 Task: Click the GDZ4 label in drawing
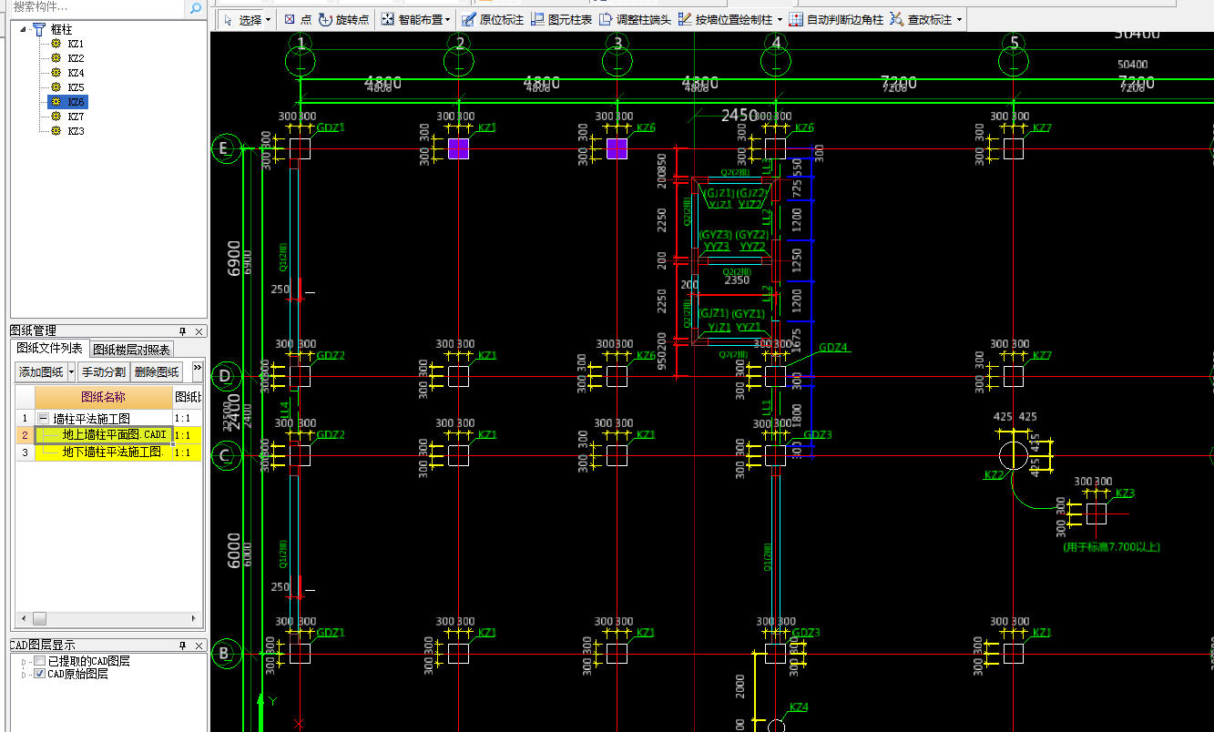832,348
